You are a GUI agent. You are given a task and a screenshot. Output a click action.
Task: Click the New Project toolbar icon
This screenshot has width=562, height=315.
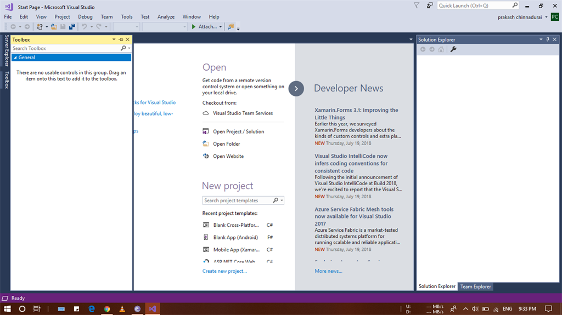40,26
